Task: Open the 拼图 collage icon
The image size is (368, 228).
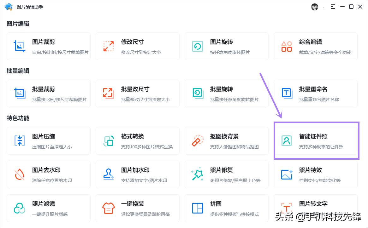Action: [x=197, y=208]
